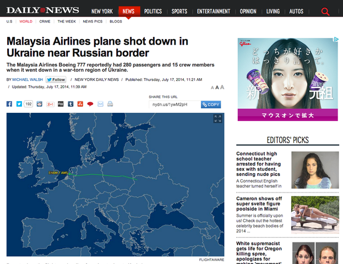Share the article on StumbleUpon
343x264 pixels.
80,104
